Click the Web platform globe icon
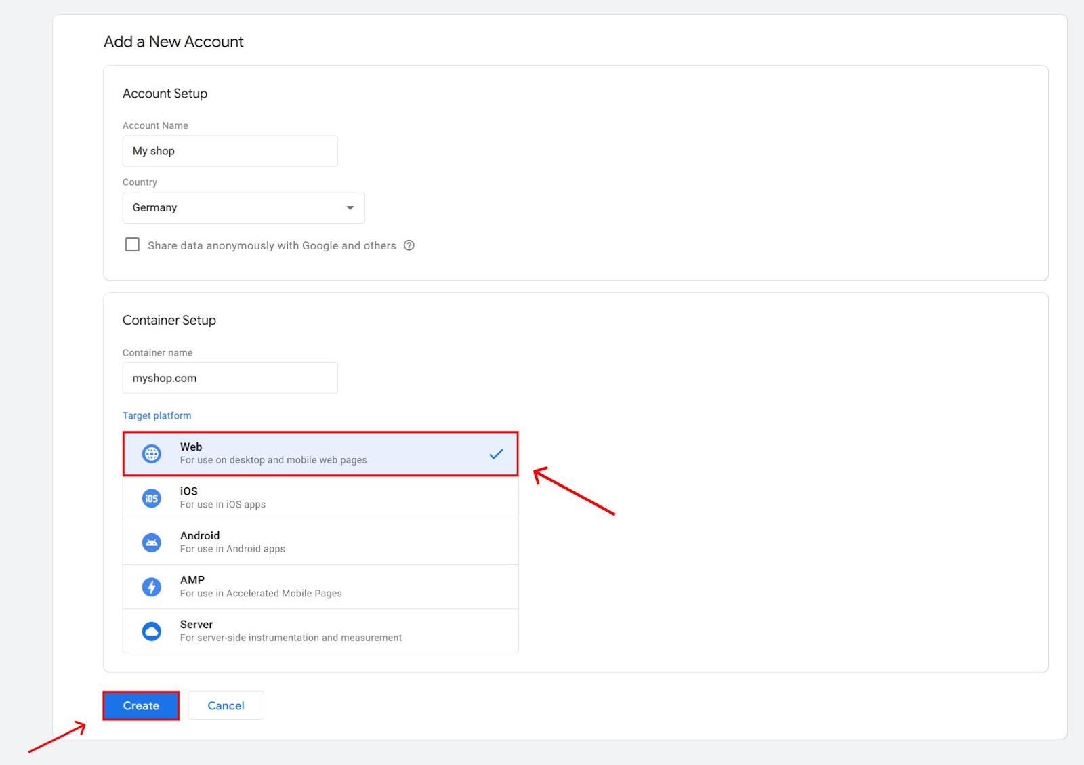Viewport: 1084px width, 765px height. click(x=152, y=453)
